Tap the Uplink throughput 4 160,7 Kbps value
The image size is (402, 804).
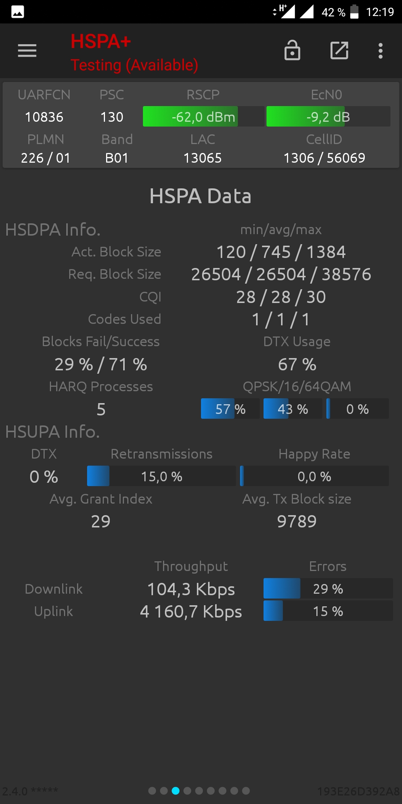(191, 612)
